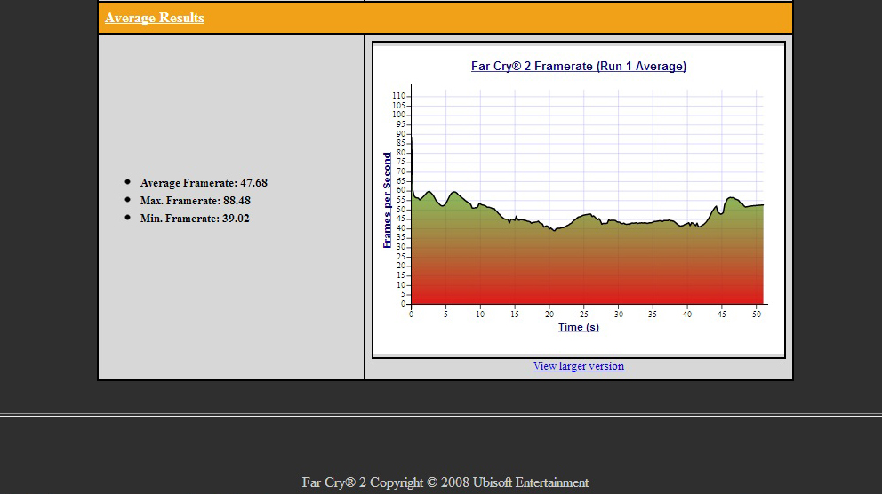Click the Time (s) axis label
The width and height of the screenshot is (882, 494).
pyautogui.click(x=578, y=327)
